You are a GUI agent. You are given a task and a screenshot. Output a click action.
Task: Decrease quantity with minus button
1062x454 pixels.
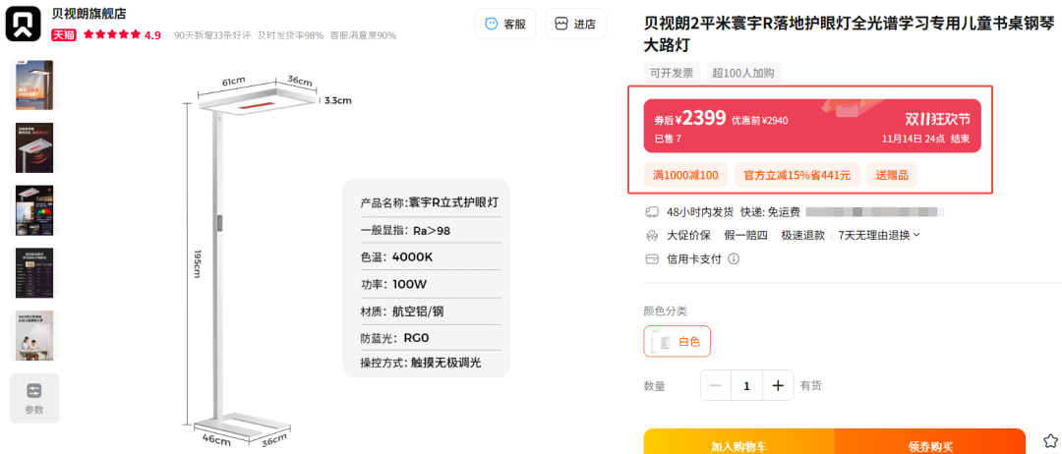pos(716,385)
